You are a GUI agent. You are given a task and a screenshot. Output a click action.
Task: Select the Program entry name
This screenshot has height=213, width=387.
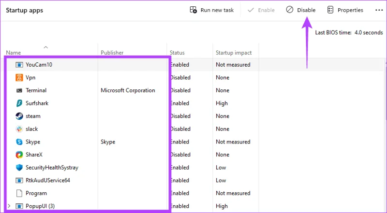[36, 193]
